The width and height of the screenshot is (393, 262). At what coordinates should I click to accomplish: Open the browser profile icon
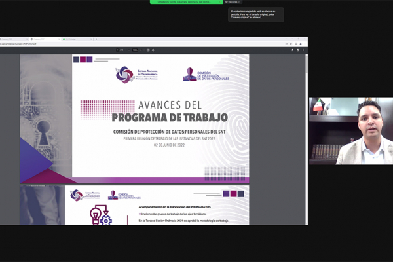coord(301,44)
